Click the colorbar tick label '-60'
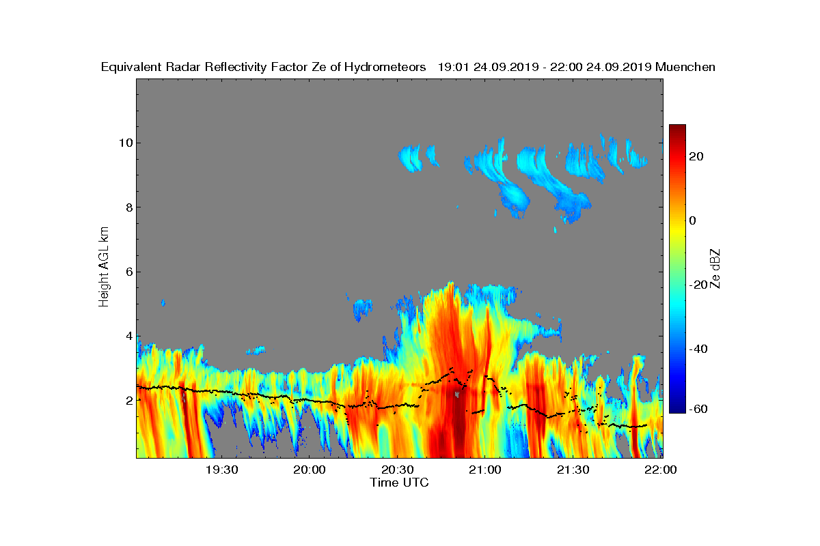 [x=700, y=409]
